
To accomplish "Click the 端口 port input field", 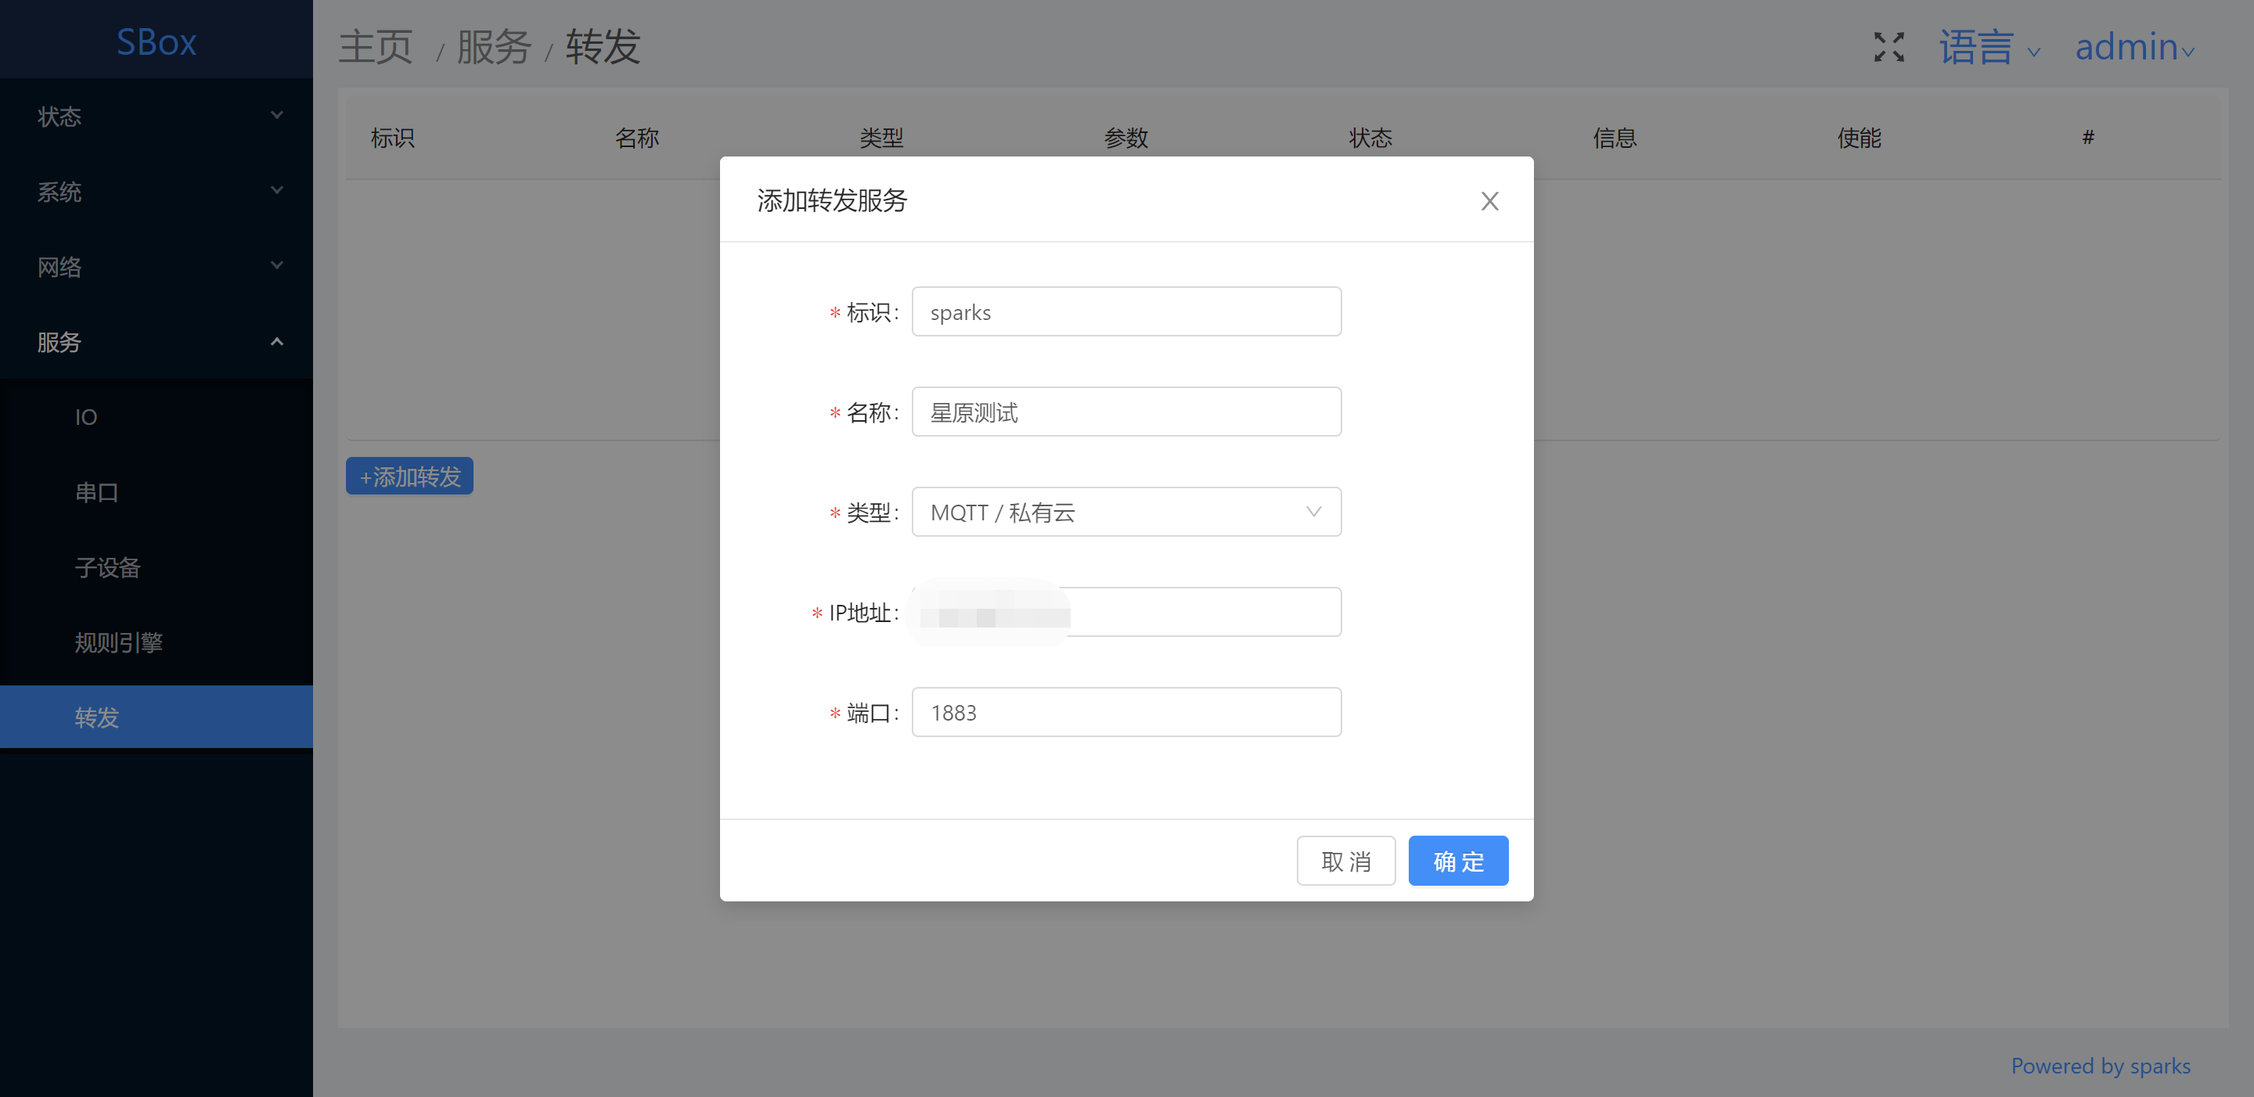I will coord(1125,712).
